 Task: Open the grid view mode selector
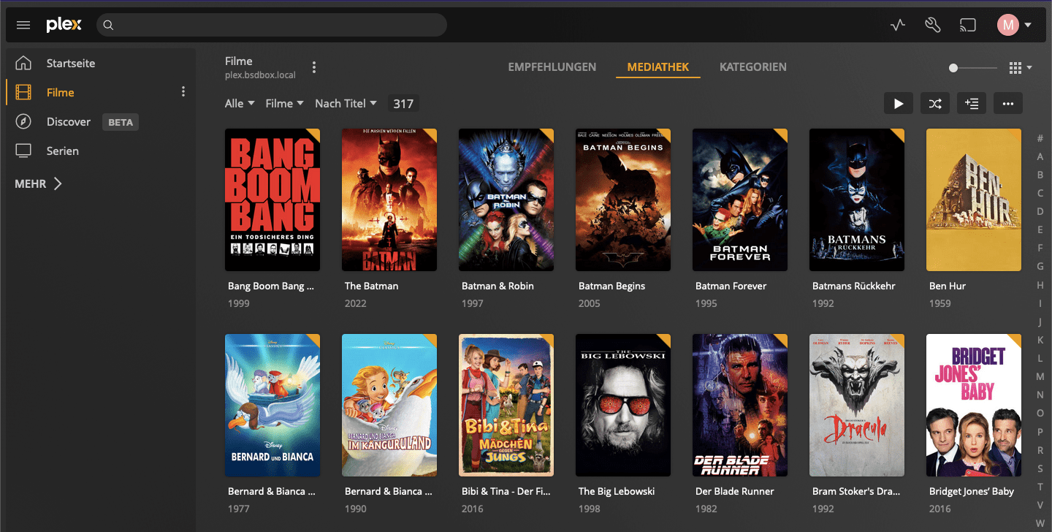tap(1020, 68)
